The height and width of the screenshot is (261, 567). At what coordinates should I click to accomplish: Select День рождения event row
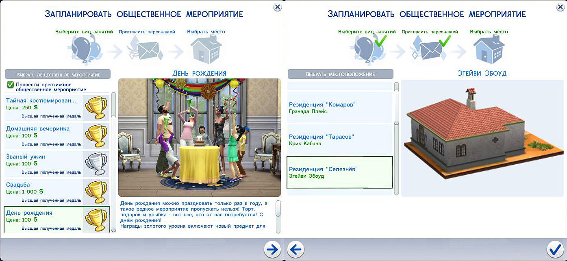[x=57, y=220]
